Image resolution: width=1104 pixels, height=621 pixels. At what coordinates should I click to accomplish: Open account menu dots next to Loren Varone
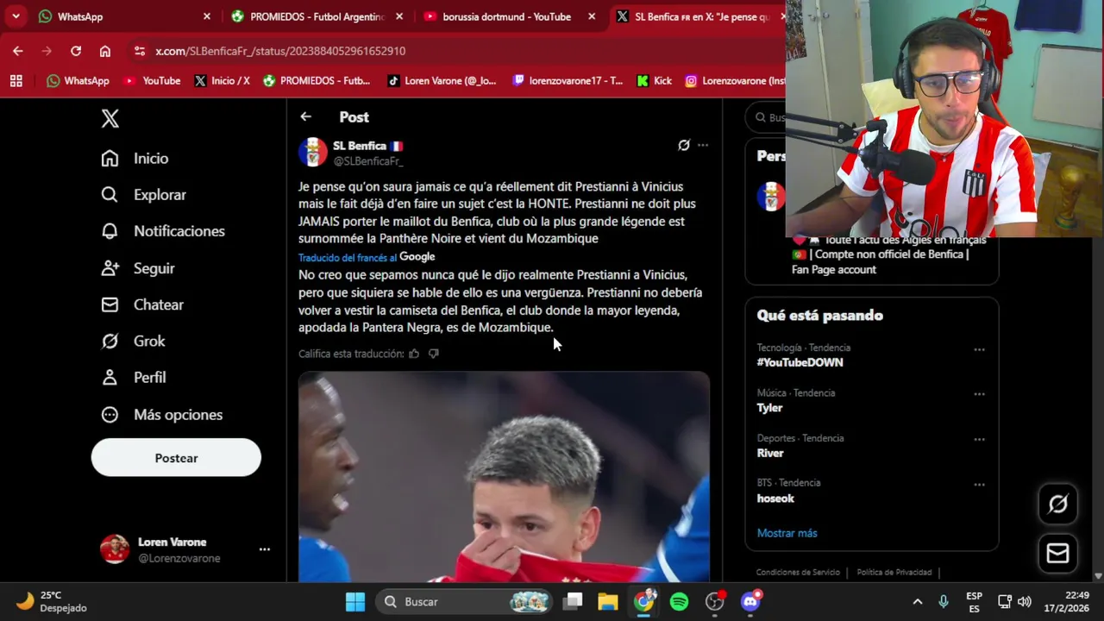coord(265,549)
